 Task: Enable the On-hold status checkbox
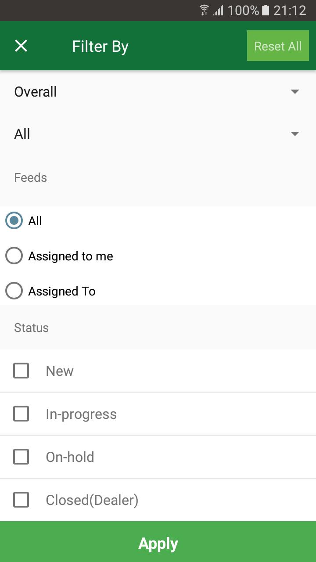[21, 457]
